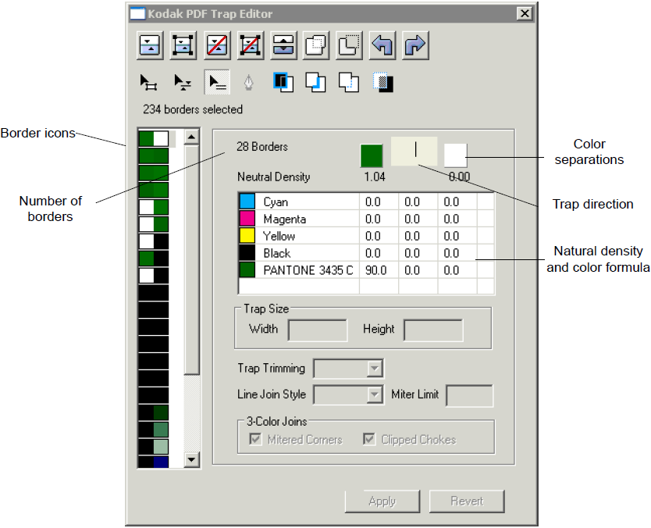Click the first trap icon in top toolbar
Screen dimensions: 651x528
[150, 45]
